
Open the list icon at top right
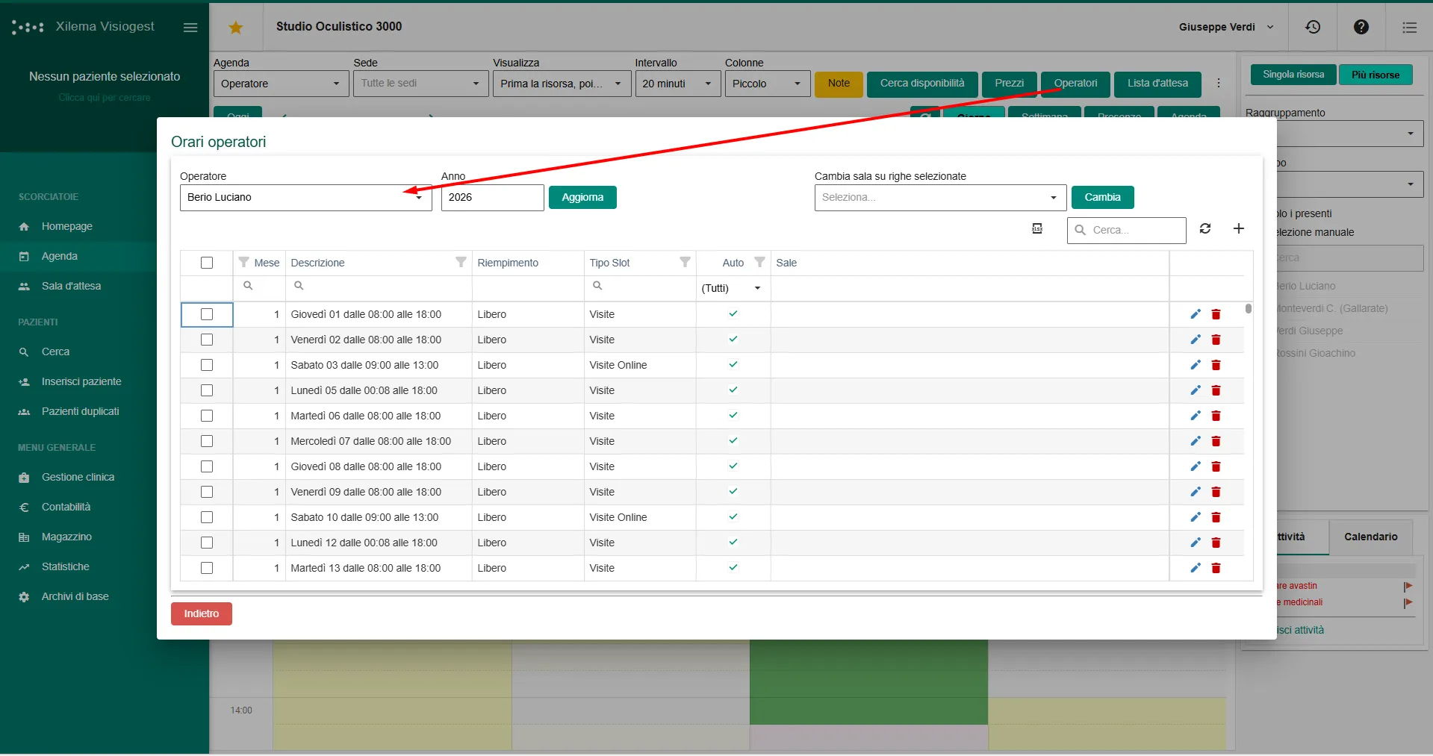pyautogui.click(x=1410, y=28)
